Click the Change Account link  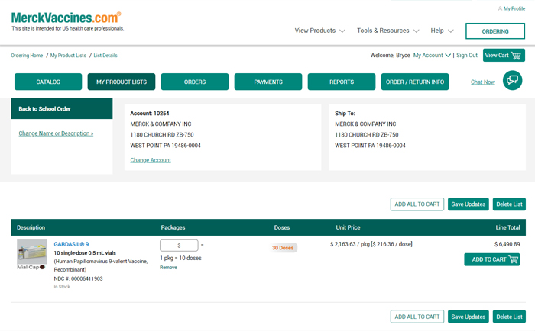[x=151, y=160]
